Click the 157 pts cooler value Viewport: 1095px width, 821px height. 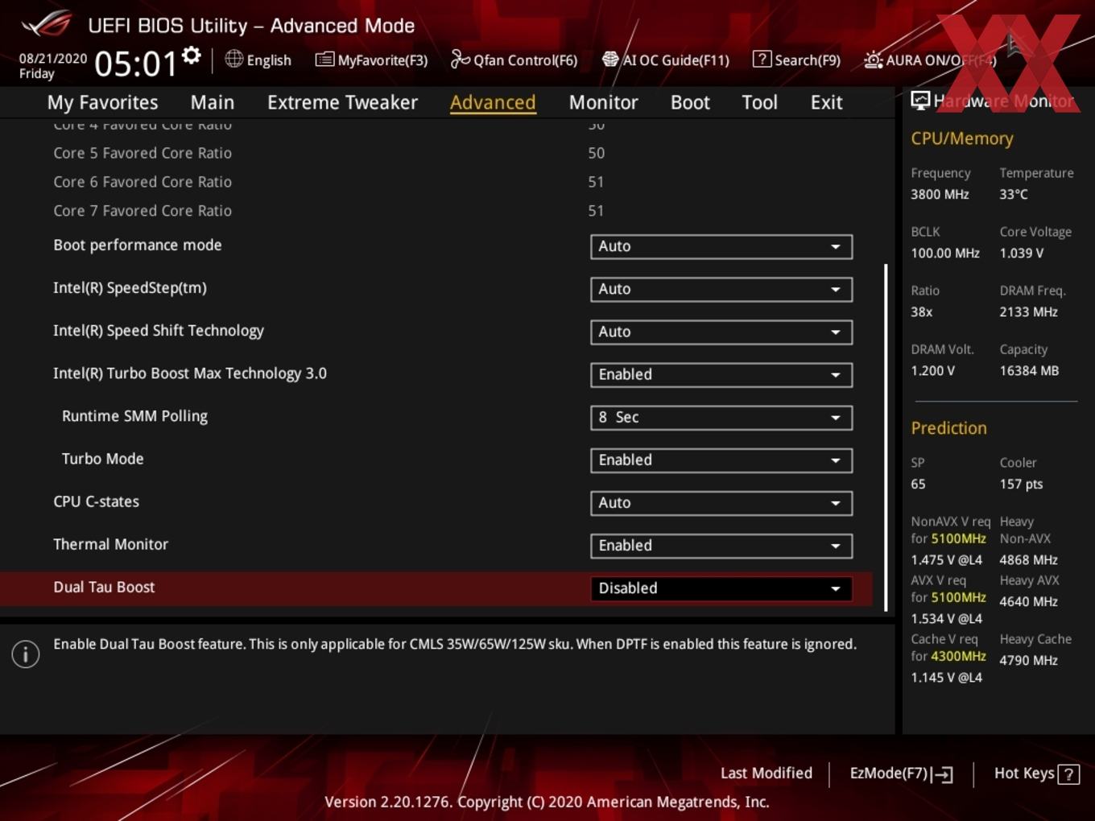pyautogui.click(x=1021, y=484)
